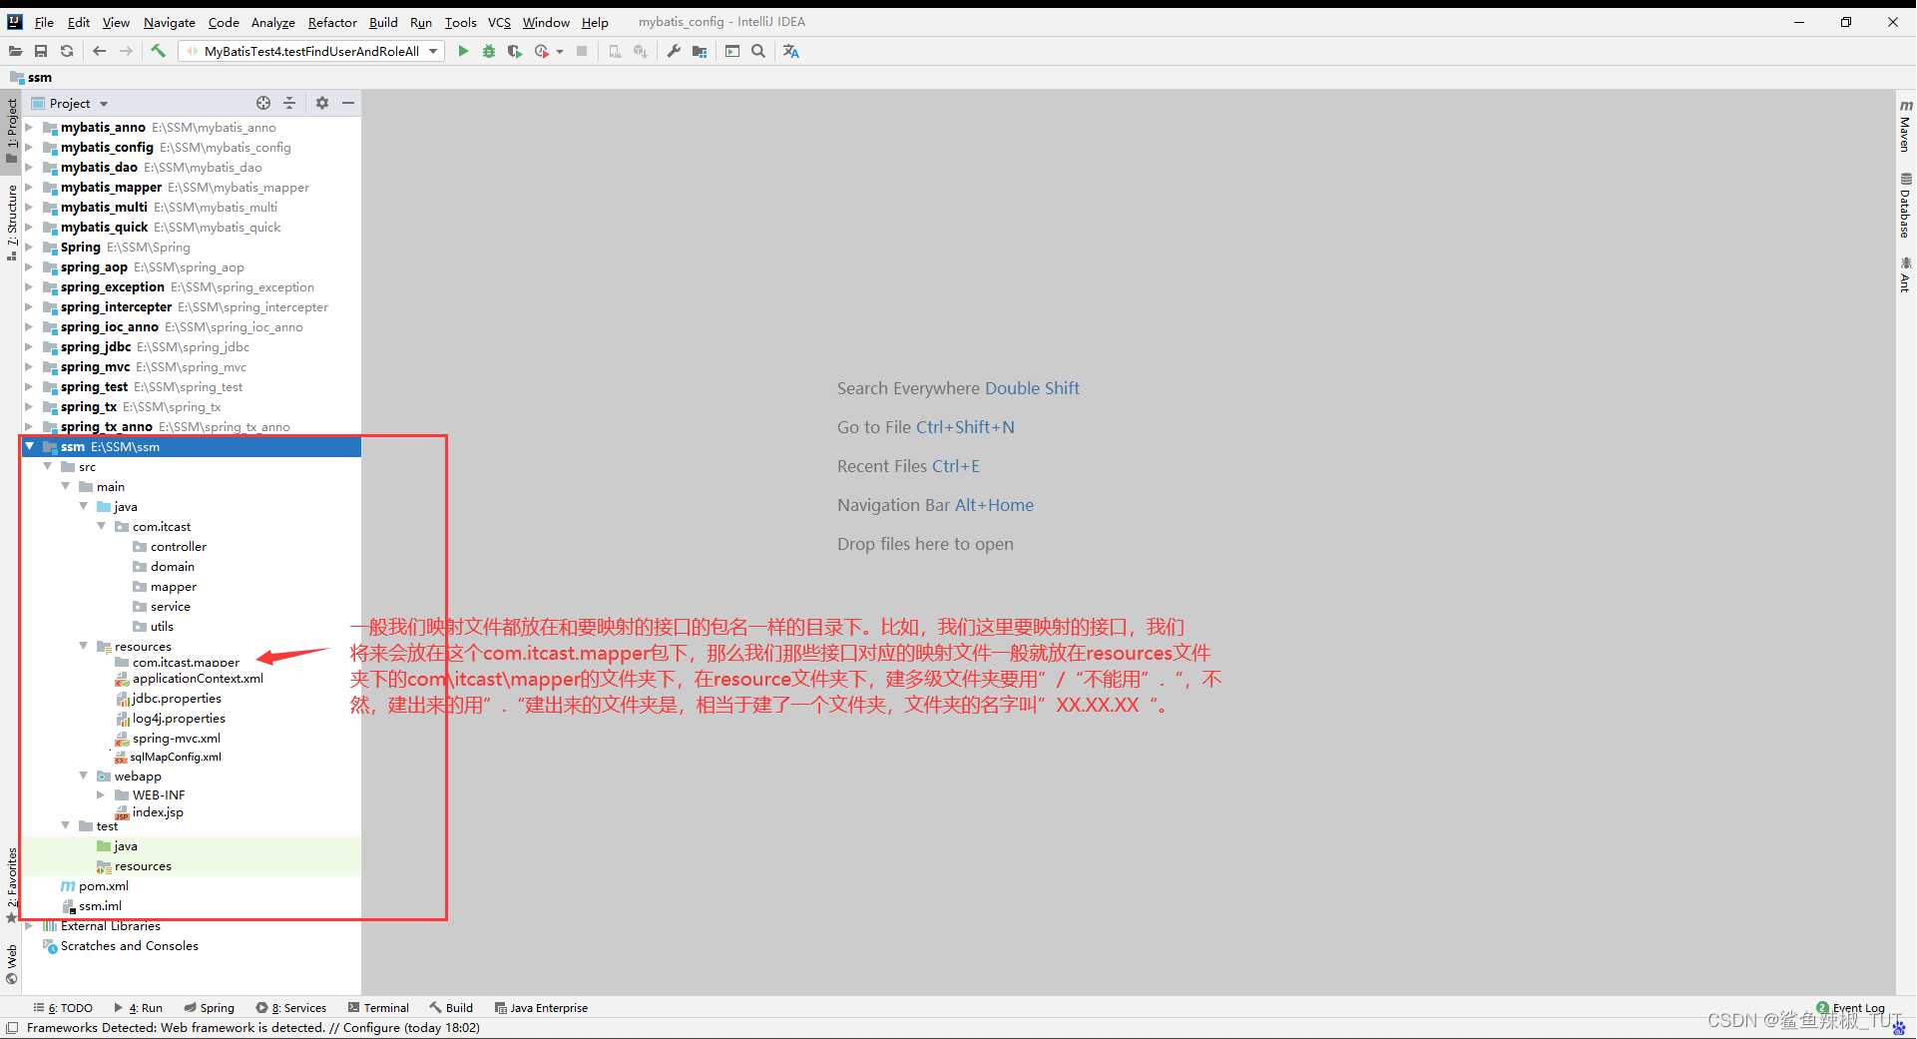Open Project Structure toolbar icon
Viewport: 1917px width, 1039px height.
700,51
